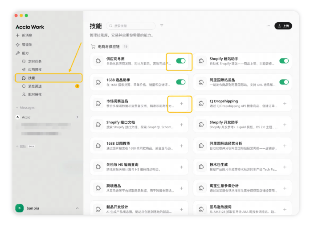This screenshot has width=310, height=228.
Task: Open the 技术包生成 skill title
Action: coord(219,164)
